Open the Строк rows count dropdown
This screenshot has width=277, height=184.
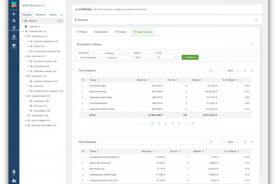click(x=167, y=58)
